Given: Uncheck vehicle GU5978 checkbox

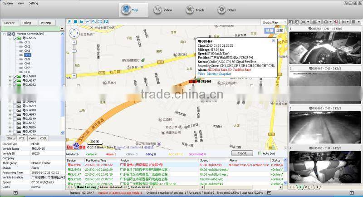Looking at the screenshot, I should point(15,76).
